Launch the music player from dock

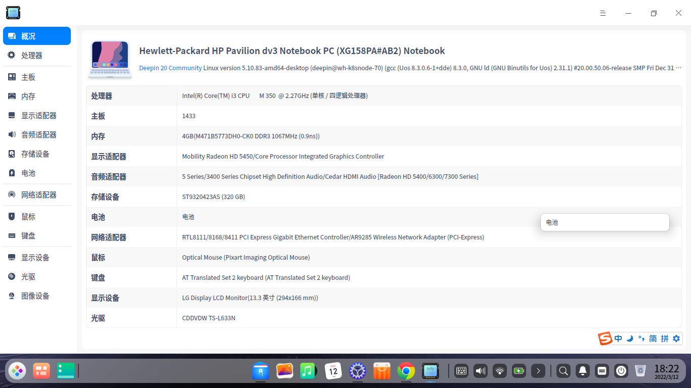click(308, 371)
